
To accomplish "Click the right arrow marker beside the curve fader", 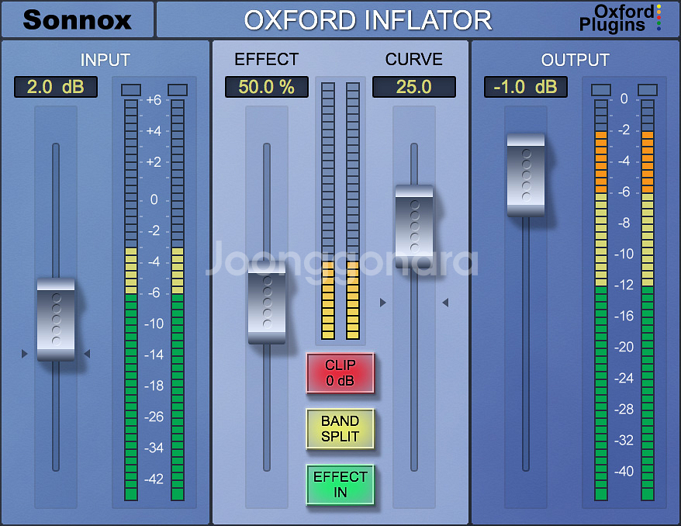I will tap(445, 303).
